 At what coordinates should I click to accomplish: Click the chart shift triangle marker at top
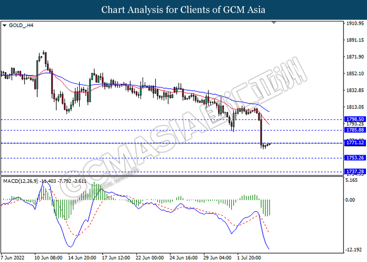coord(274,23)
